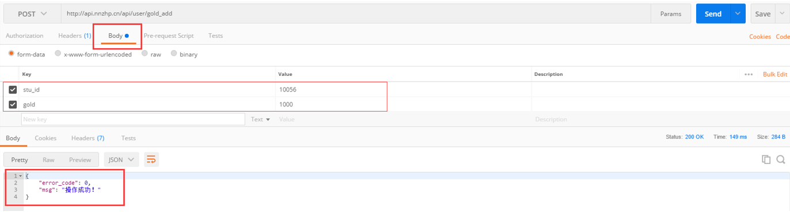Viewport: 790px width, 215px height.
Task: Open Bulk Edit link
Action: (775, 74)
